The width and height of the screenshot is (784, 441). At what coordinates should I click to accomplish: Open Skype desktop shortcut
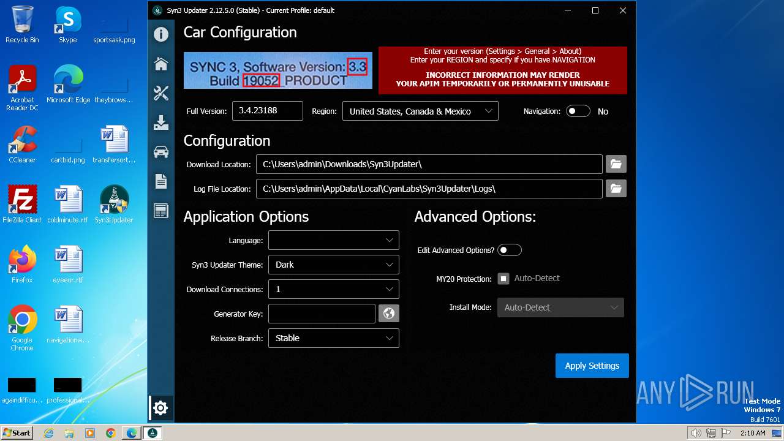tap(67, 24)
